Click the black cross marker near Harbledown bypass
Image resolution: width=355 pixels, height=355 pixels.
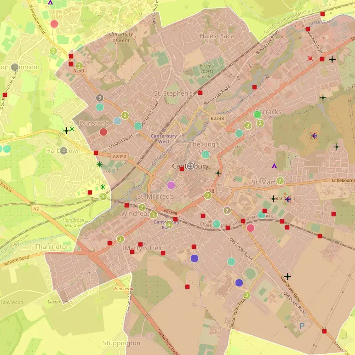click(66, 131)
